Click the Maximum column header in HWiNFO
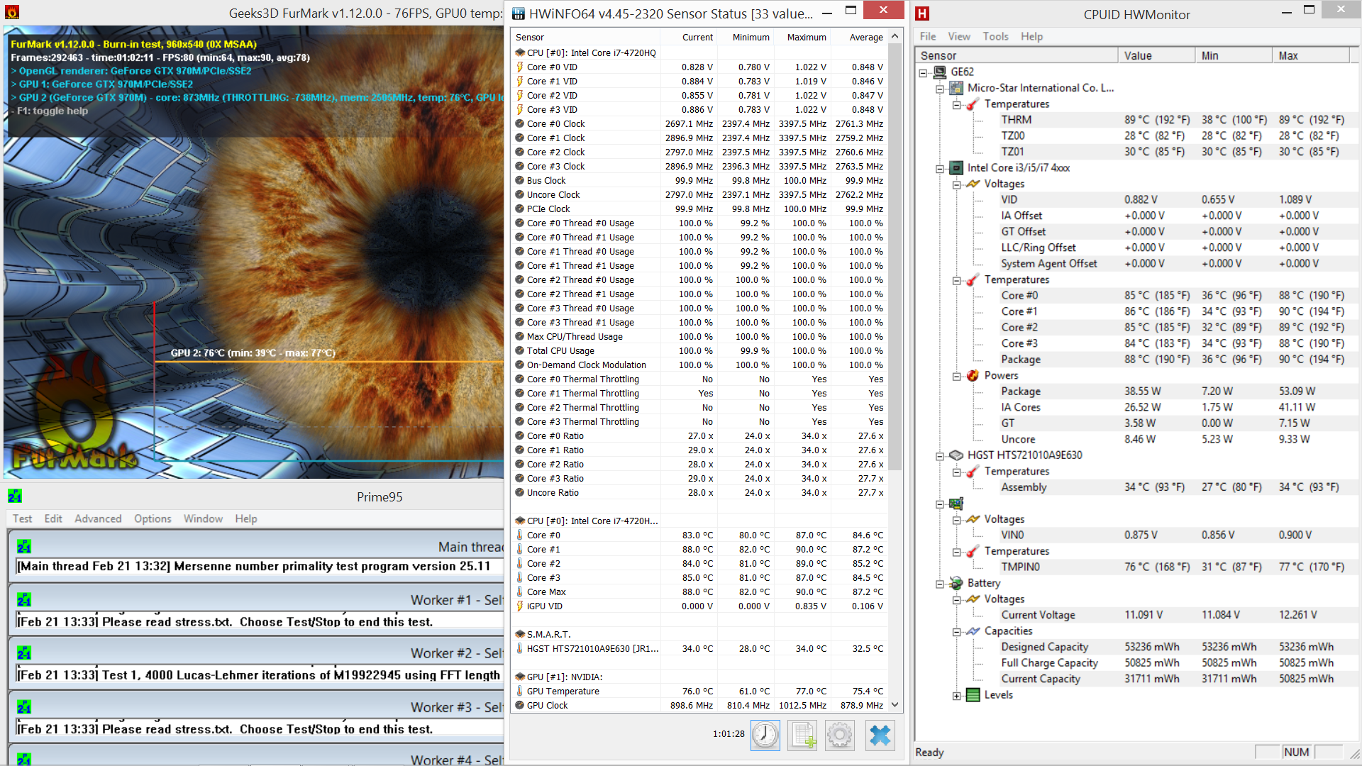The image size is (1362, 766). [802, 37]
